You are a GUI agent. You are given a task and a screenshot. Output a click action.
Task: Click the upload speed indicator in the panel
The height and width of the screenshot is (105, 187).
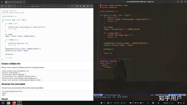pos(117,103)
